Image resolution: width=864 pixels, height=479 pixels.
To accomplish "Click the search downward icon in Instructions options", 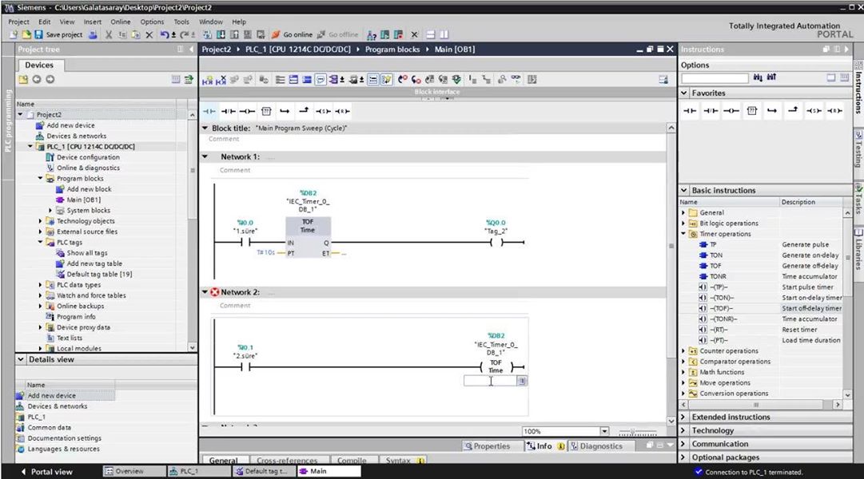I will tap(758, 77).
